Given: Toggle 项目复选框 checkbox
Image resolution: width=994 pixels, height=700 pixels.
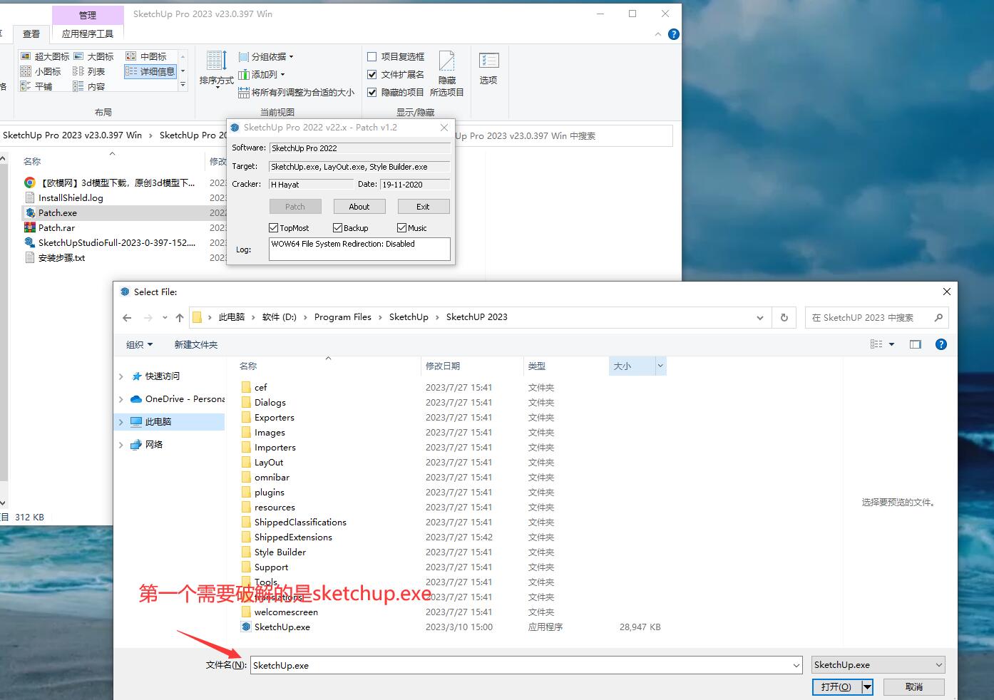Looking at the screenshot, I should coord(372,56).
